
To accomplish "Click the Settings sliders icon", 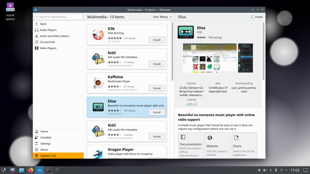I will 36,143.
